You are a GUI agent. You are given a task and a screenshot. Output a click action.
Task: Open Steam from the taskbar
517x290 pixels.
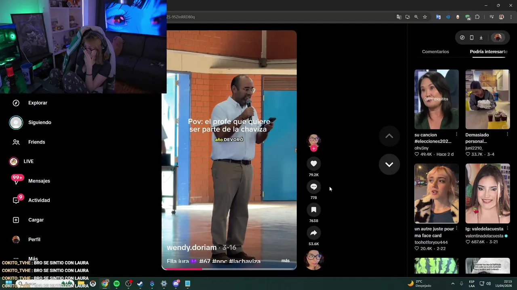pos(140,284)
